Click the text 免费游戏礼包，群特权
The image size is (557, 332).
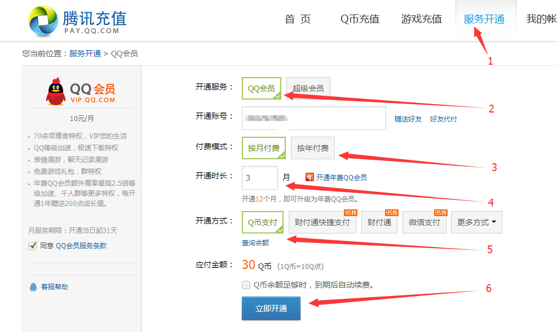pos(68,172)
